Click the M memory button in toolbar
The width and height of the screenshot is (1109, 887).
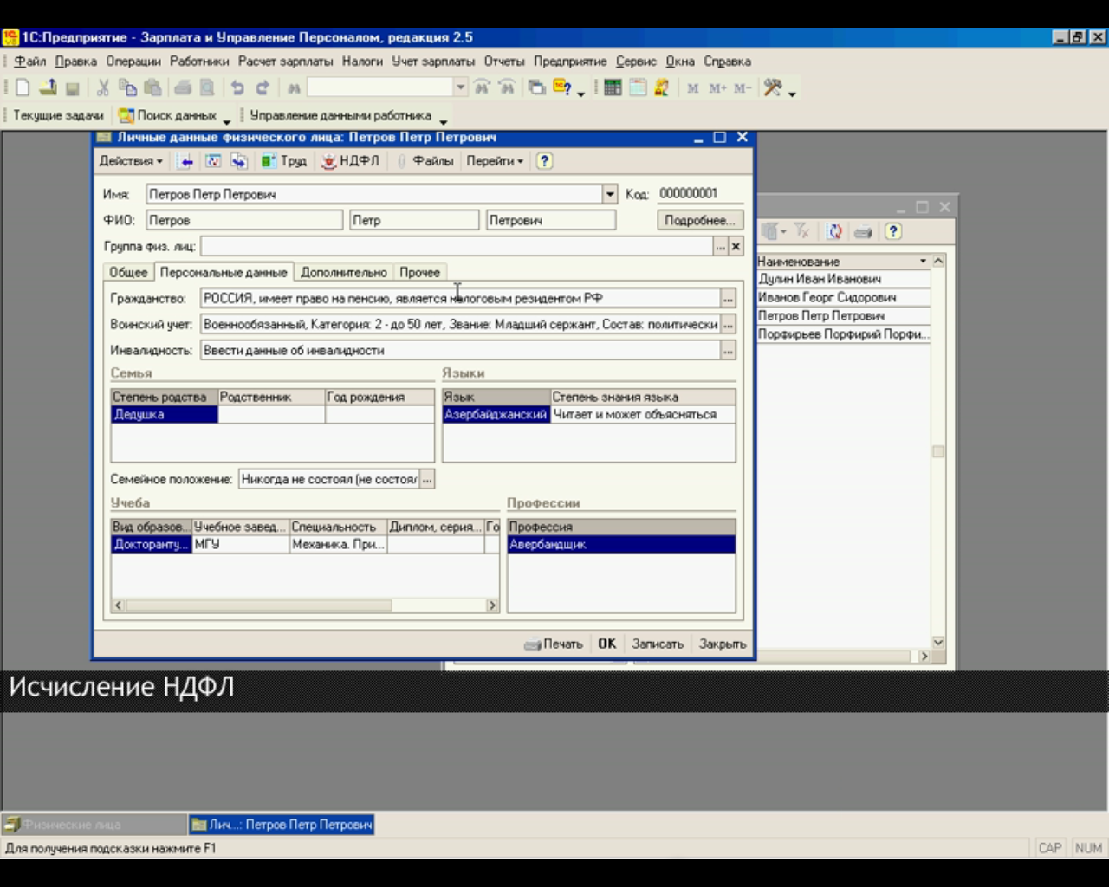692,87
